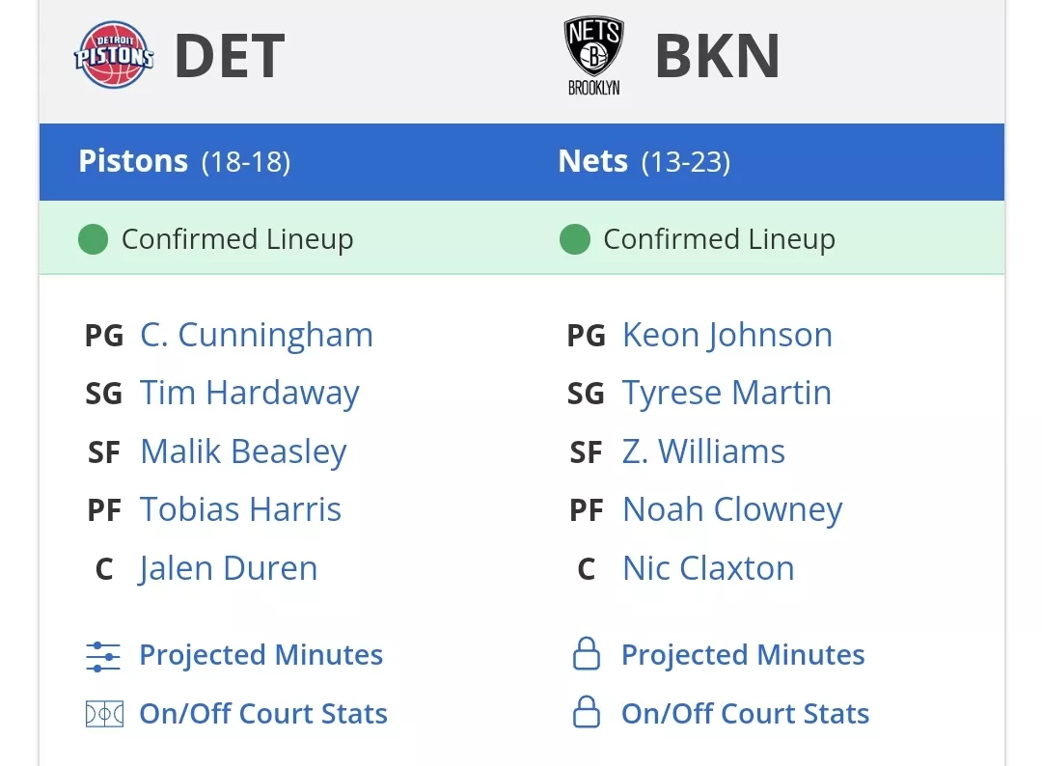Click the court icon beside Pistons On/Off Stats
This screenshot has width=1042, height=766.
104,714
